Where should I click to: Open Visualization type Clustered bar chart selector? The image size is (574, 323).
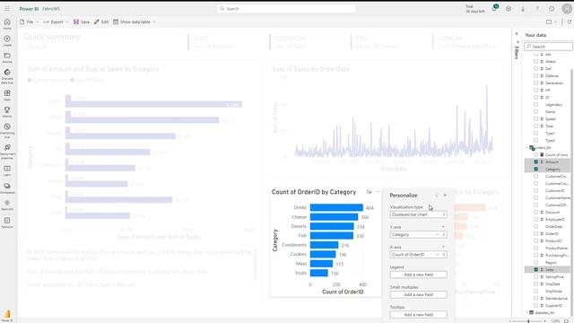[419, 214]
